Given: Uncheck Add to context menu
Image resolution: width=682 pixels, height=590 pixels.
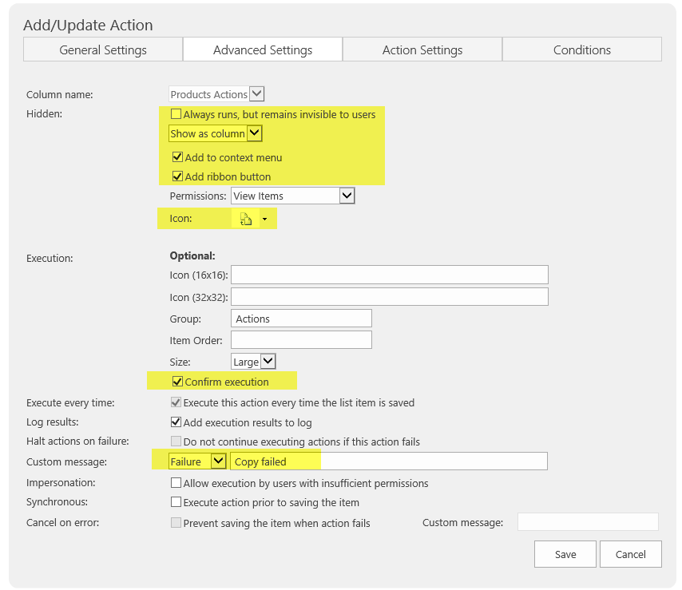Looking at the screenshot, I should pyautogui.click(x=177, y=157).
